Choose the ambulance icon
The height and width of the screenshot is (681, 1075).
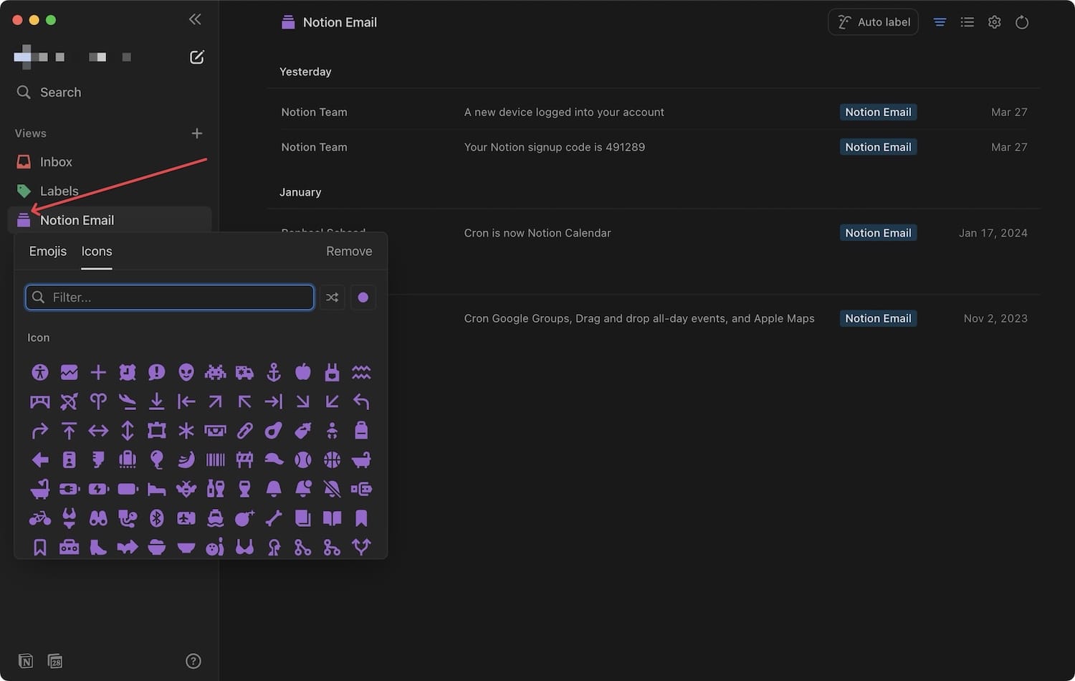click(x=244, y=372)
